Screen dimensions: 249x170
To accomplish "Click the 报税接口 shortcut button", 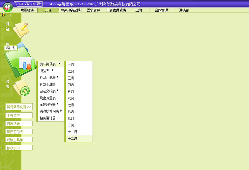I will pyautogui.click(x=19, y=148).
